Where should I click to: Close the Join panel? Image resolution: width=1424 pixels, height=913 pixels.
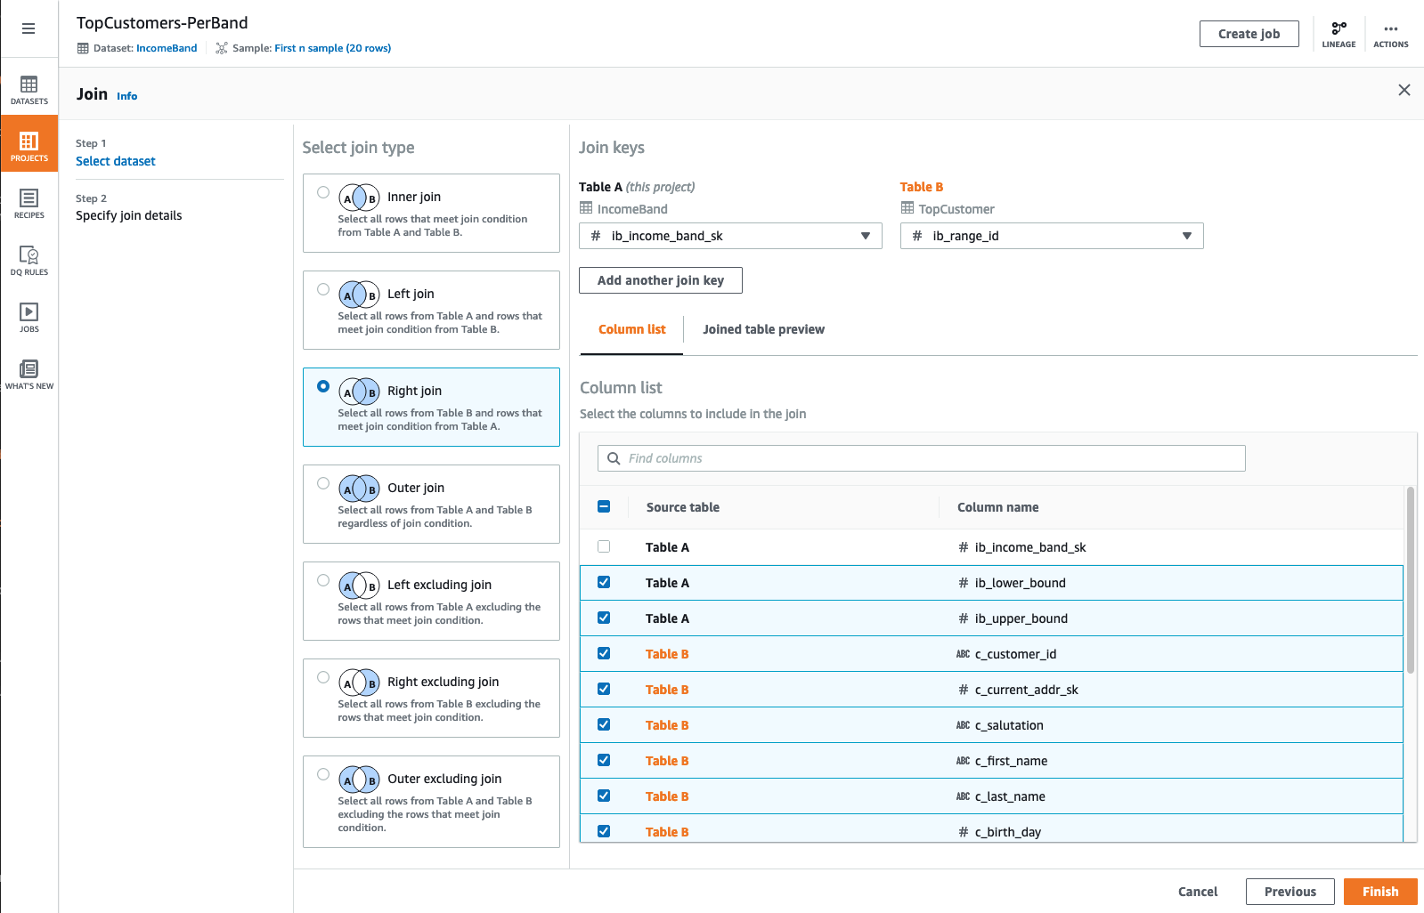[1404, 90]
